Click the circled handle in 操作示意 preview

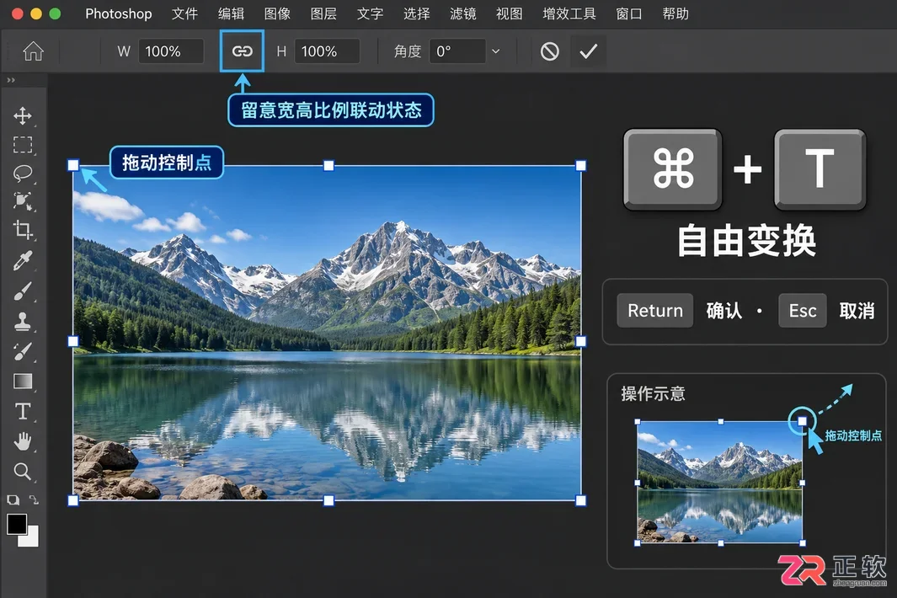pos(802,421)
